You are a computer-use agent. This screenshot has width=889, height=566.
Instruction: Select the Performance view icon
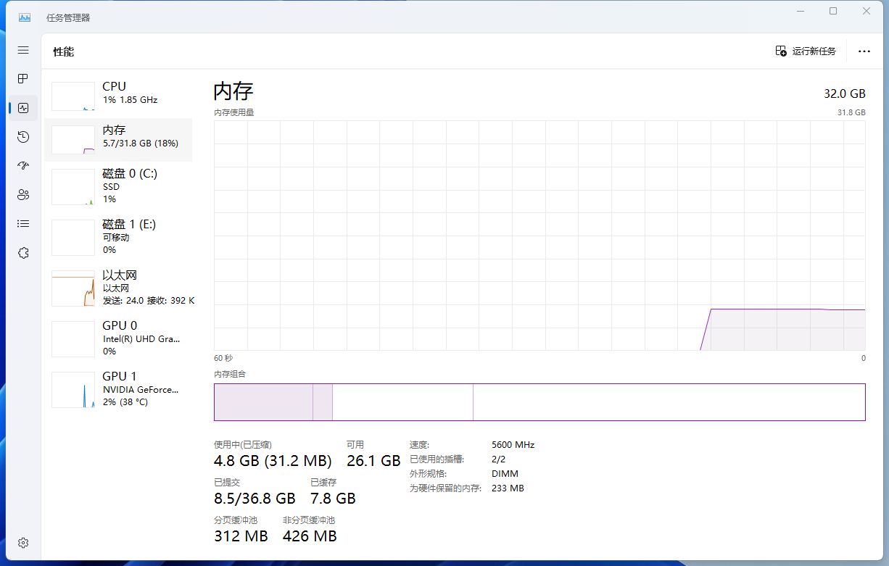coord(22,107)
